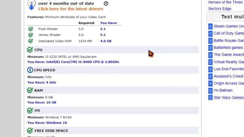Click the list icon beside Virtual Reality

click(210, 62)
